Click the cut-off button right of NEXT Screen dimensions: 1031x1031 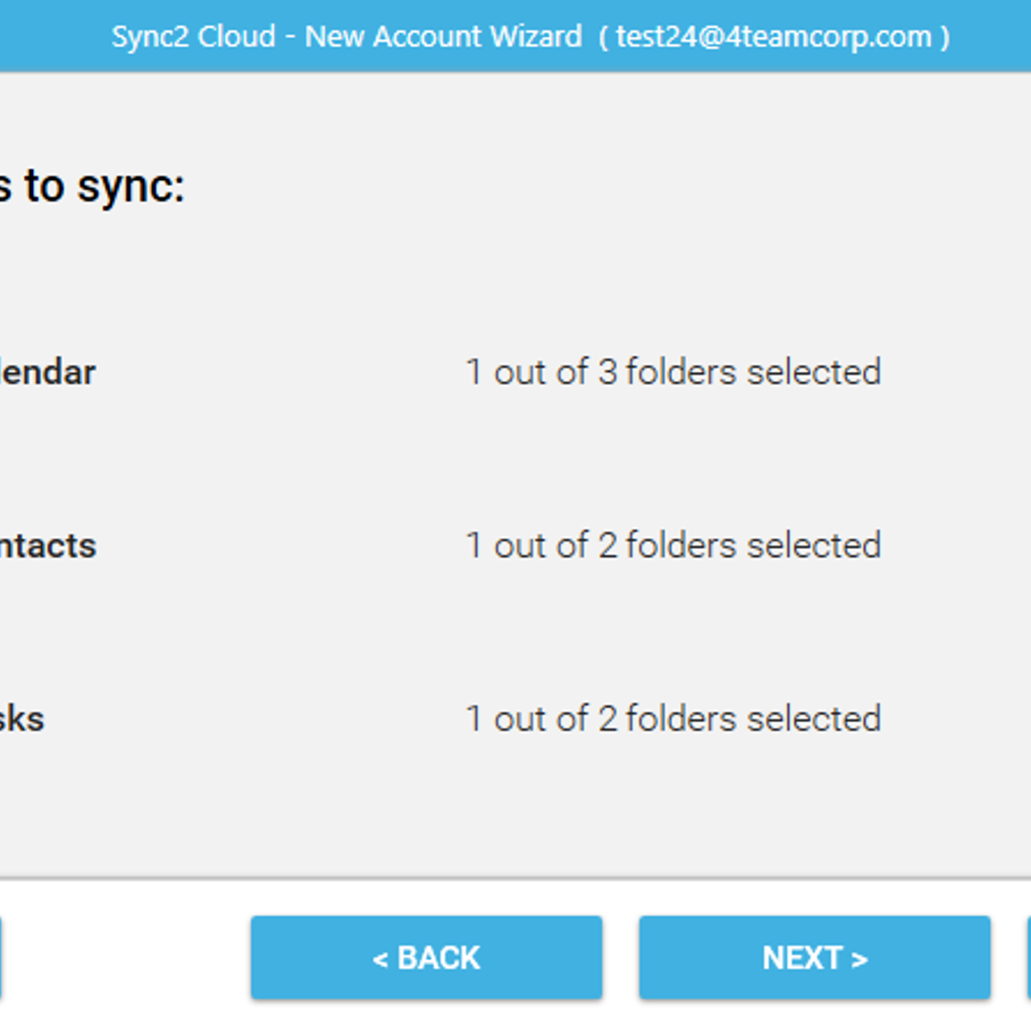(x=1029, y=958)
